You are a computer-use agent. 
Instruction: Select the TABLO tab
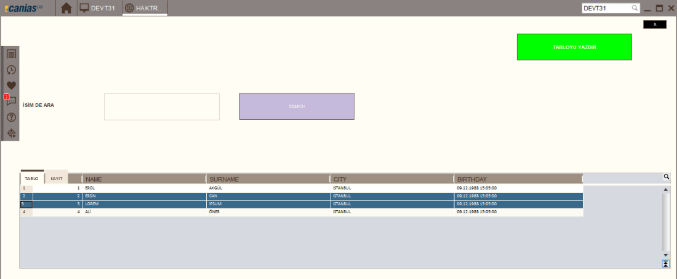pos(31,178)
